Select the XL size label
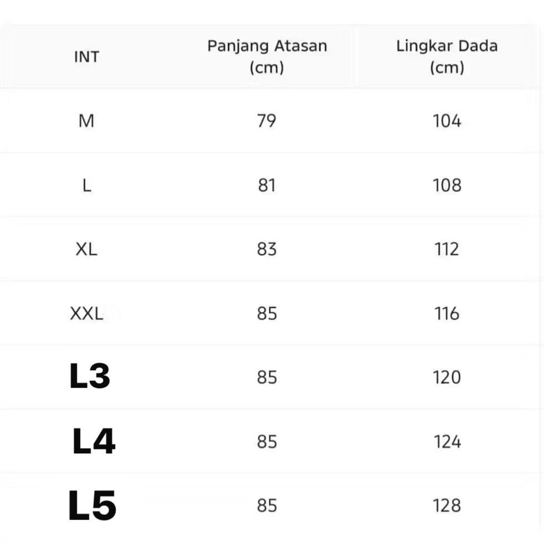Viewport: 552px width, 552px height. click(86, 249)
